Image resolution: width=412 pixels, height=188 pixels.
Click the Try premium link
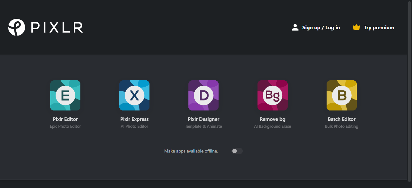tap(379, 28)
